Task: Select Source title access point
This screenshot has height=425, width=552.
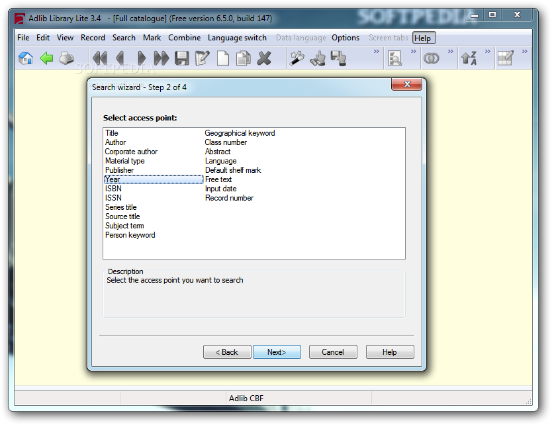Action: click(122, 216)
